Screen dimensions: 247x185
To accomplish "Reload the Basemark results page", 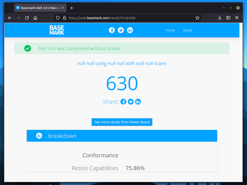I will tap(27, 18).
